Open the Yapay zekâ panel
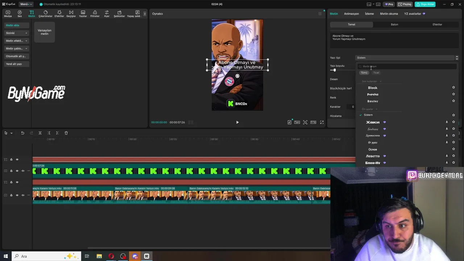This screenshot has width=464, height=261. coord(133,14)
